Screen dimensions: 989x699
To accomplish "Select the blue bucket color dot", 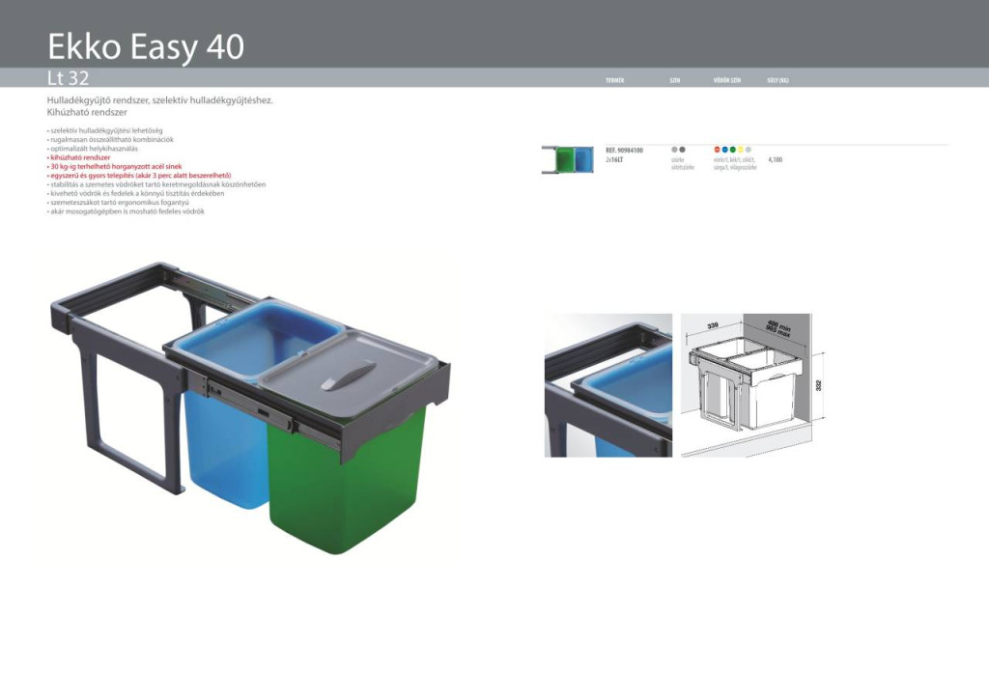I will pyautogui.click(x=724, y=150).
